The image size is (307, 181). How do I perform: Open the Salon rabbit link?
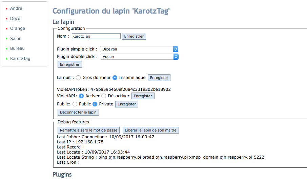(x=16, y=38)
